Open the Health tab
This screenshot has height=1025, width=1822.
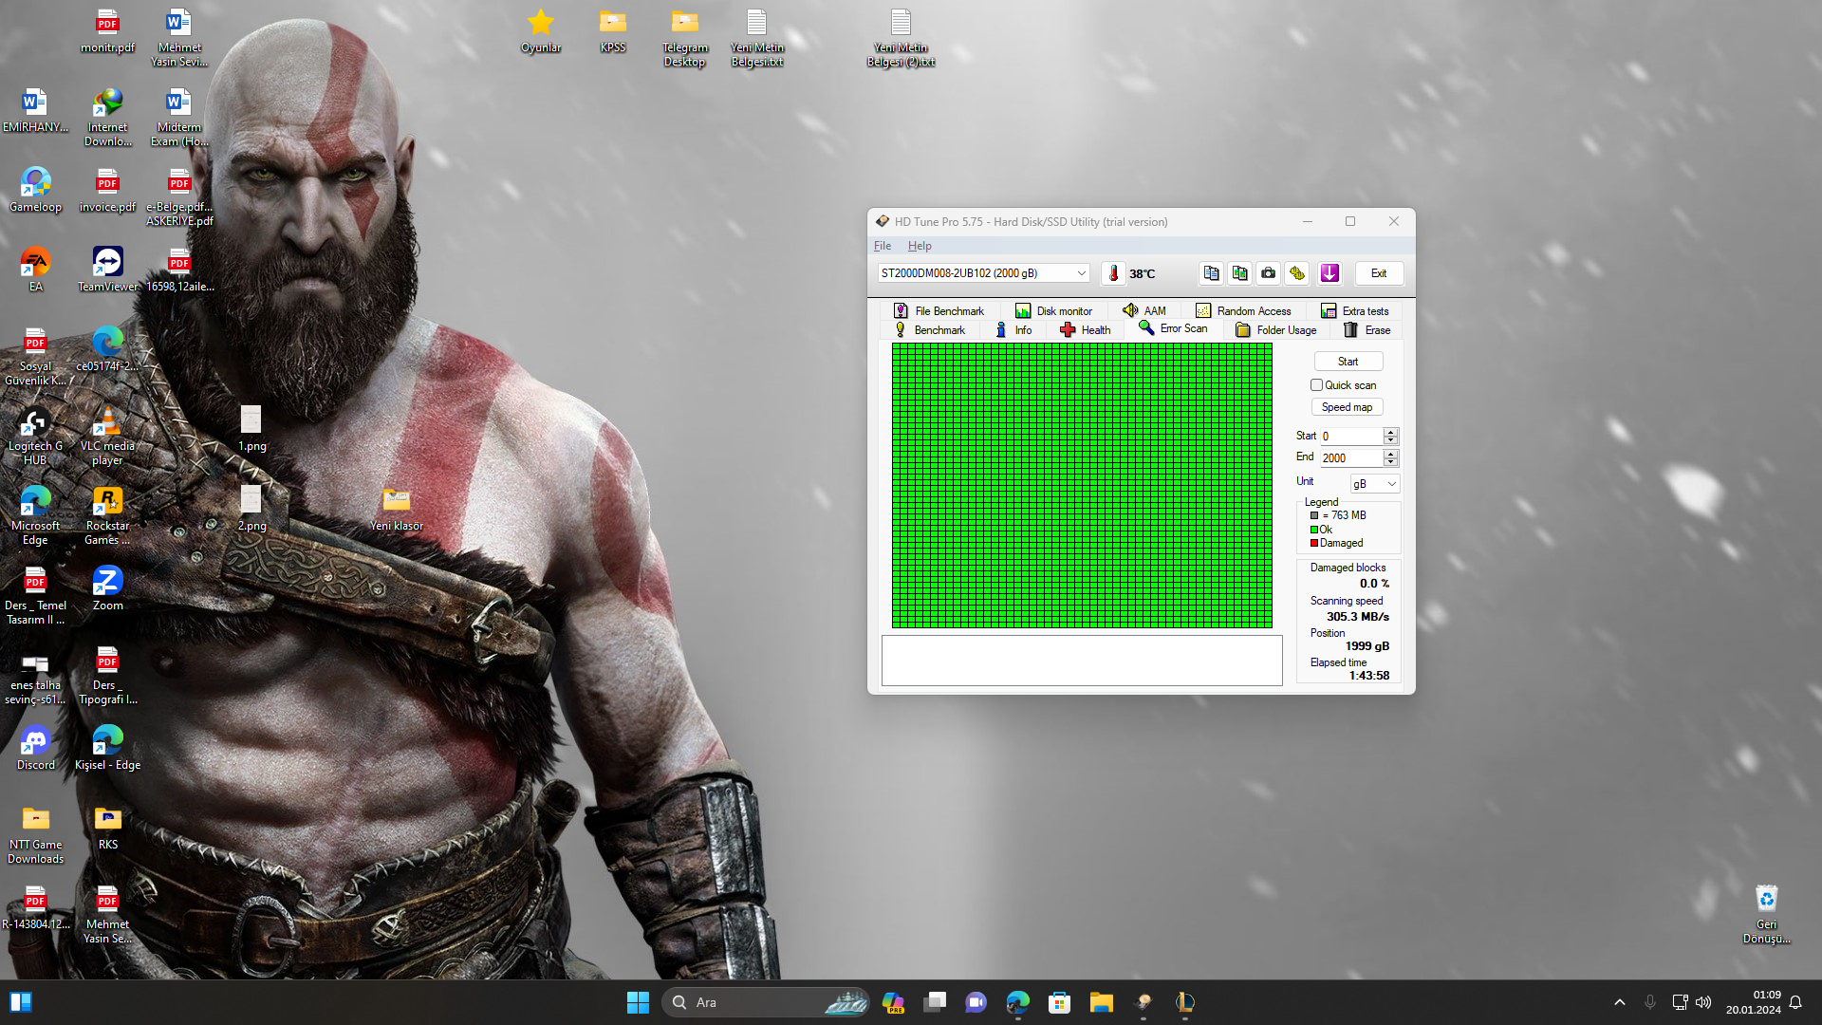pyautogui.click(x=1086, y=330)
